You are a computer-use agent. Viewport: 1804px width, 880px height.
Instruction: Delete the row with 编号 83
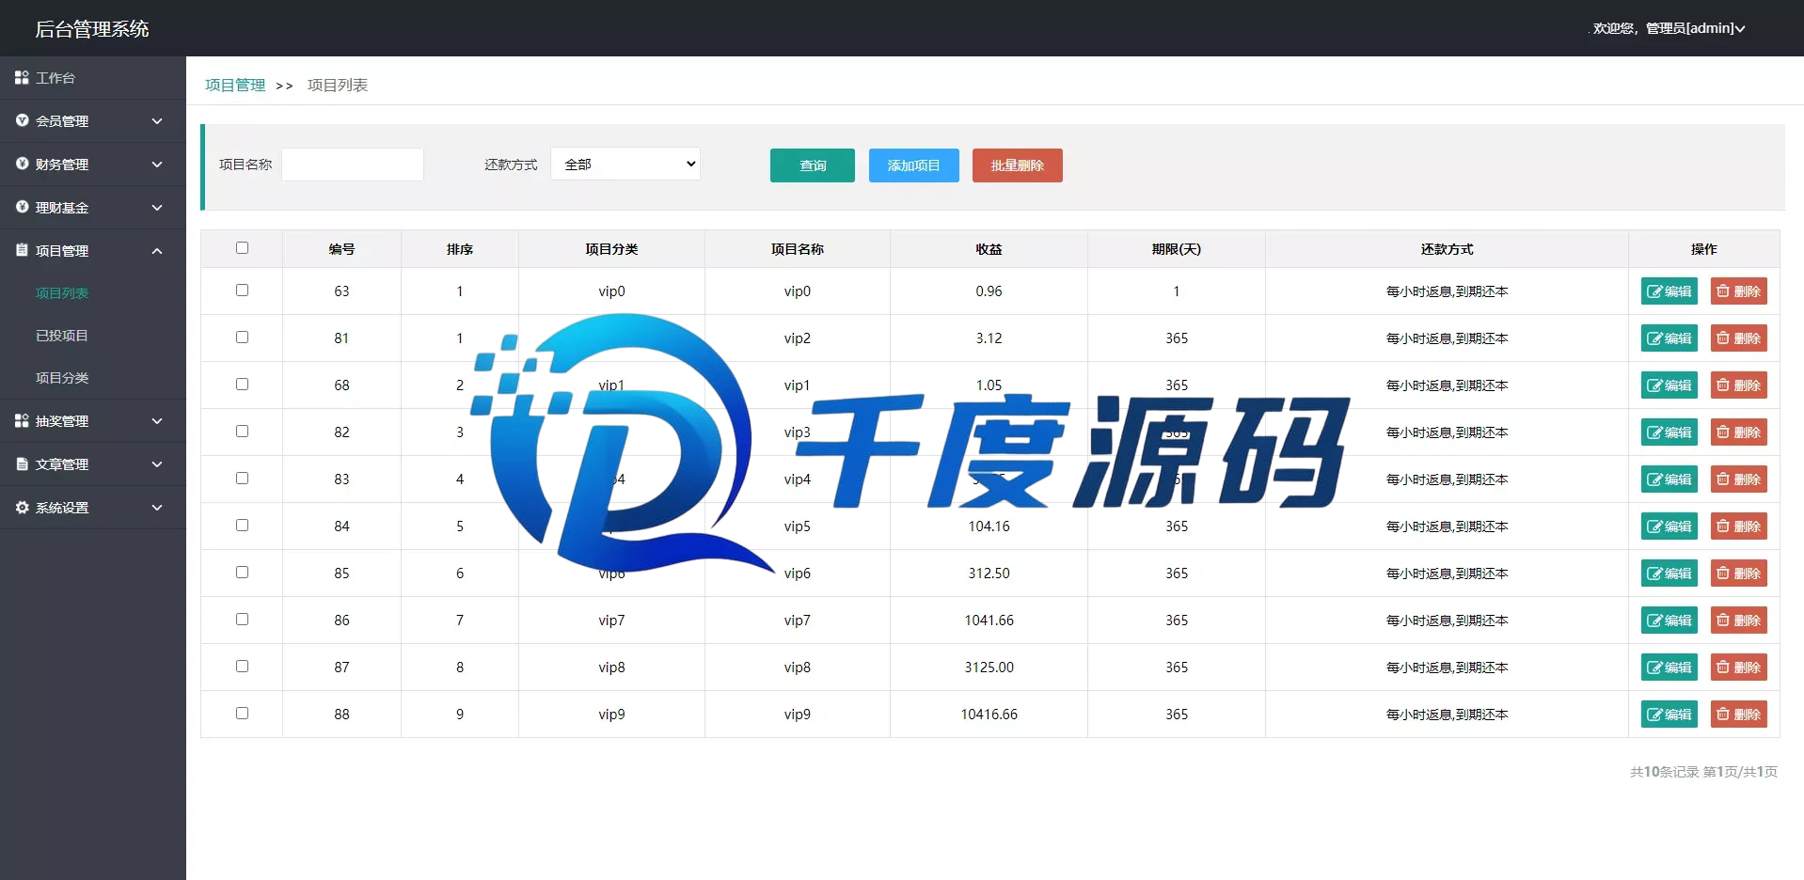1739,479
